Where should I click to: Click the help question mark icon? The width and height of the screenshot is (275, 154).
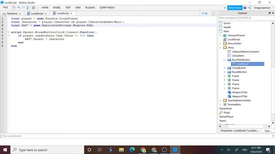[x=245, y=8]
